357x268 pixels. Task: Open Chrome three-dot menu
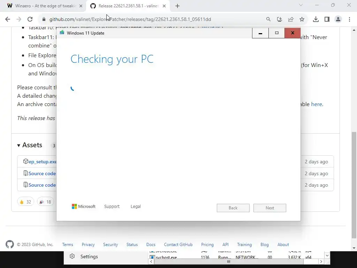349,20
